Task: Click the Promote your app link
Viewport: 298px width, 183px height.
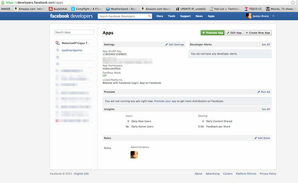Action: point(165,101)
